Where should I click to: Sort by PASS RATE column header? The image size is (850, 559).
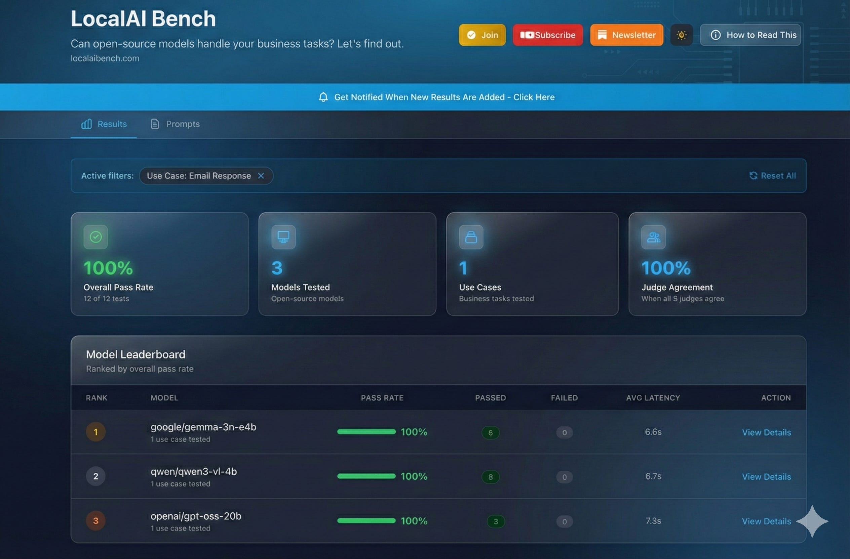click(x=382, y=398)
